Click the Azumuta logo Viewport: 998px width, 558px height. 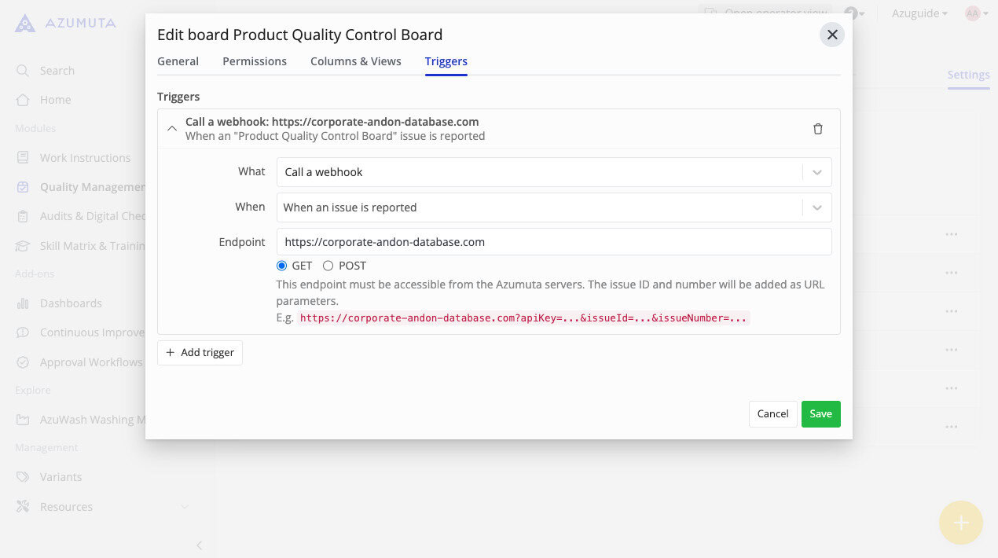point(25,24)
